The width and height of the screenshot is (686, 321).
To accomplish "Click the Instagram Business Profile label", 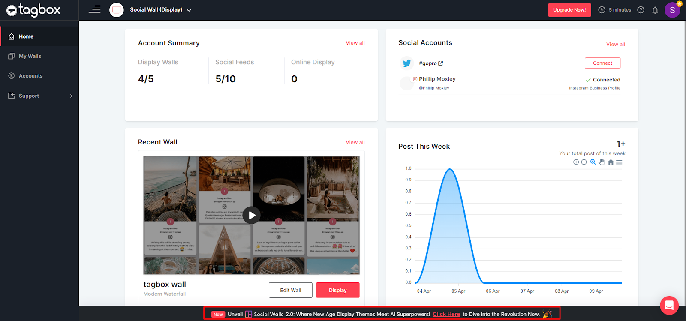I will coord(595,88).
